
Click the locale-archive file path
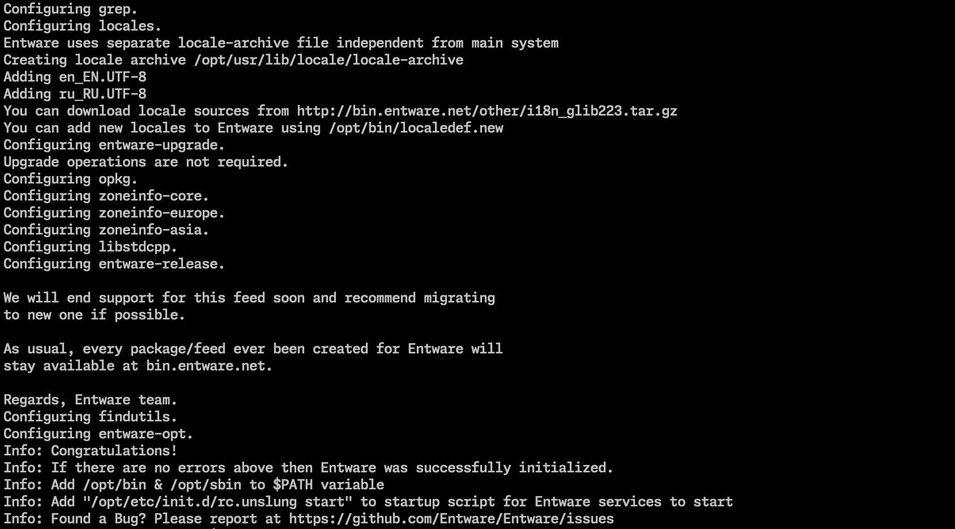coord(329,60)
